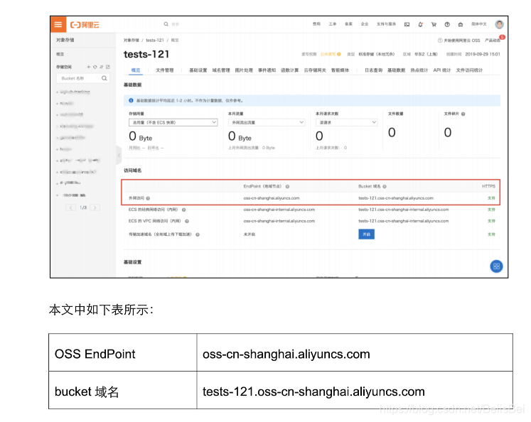Click the top bar search field

coord(176,24)
